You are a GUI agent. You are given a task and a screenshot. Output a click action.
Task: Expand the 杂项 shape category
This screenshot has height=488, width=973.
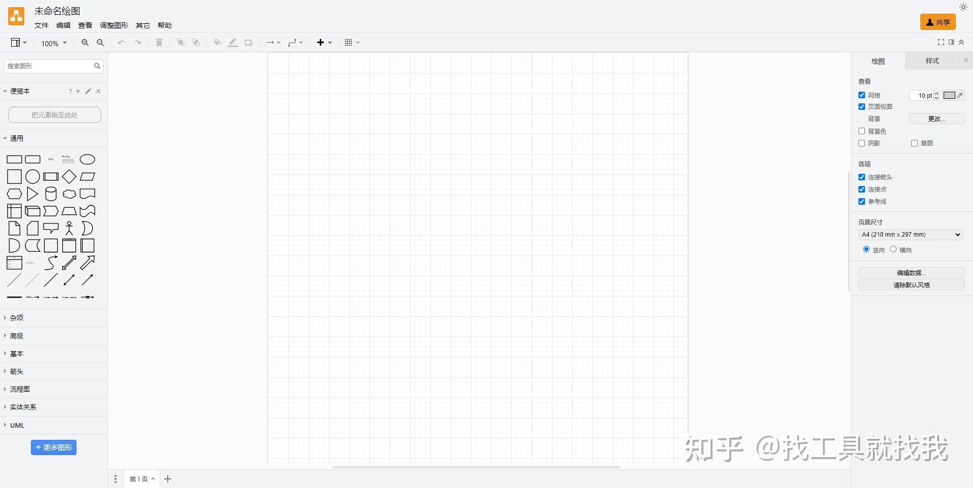[53, 318]
